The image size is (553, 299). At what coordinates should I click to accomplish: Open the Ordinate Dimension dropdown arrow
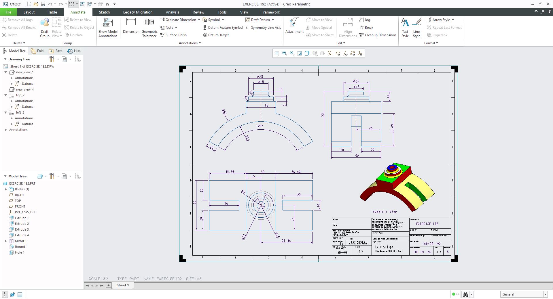click(199, 20)
